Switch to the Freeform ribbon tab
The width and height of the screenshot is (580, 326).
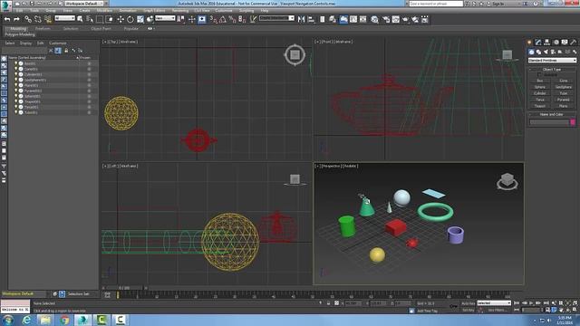(43, 28)
